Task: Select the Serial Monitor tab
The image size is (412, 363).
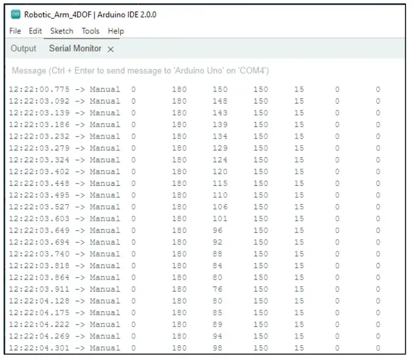Action: 75,49
